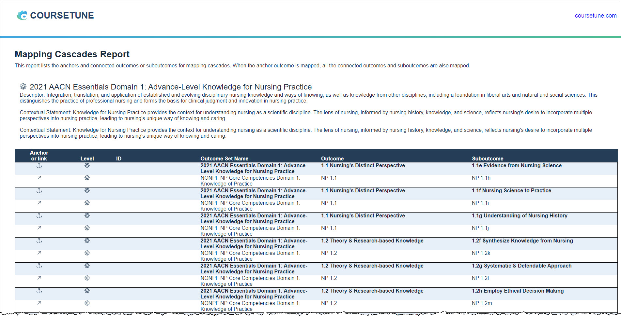Viewport: 621px width, 317px height.
Task: Click the level icon in 1.2g Systematic & Defendable Approach row
Action: 87,266
